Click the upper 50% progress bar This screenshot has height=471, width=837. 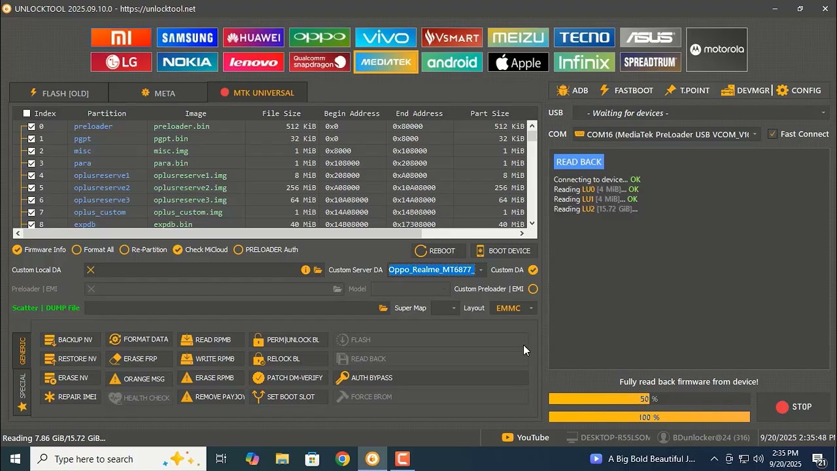click(649, 399)
